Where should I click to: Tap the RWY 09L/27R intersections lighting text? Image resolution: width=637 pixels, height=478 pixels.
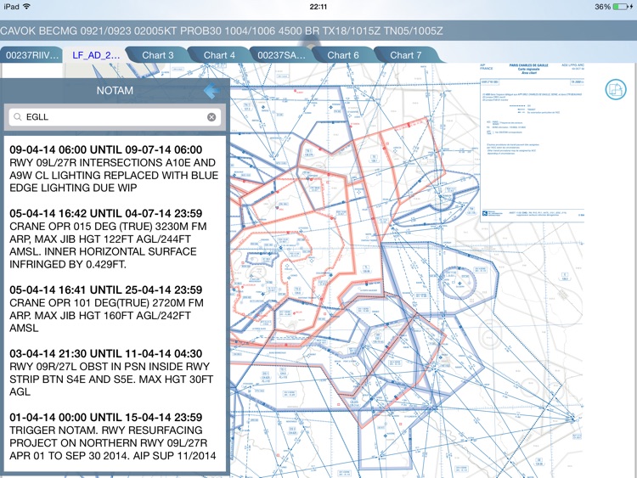(x=114, y=175)
